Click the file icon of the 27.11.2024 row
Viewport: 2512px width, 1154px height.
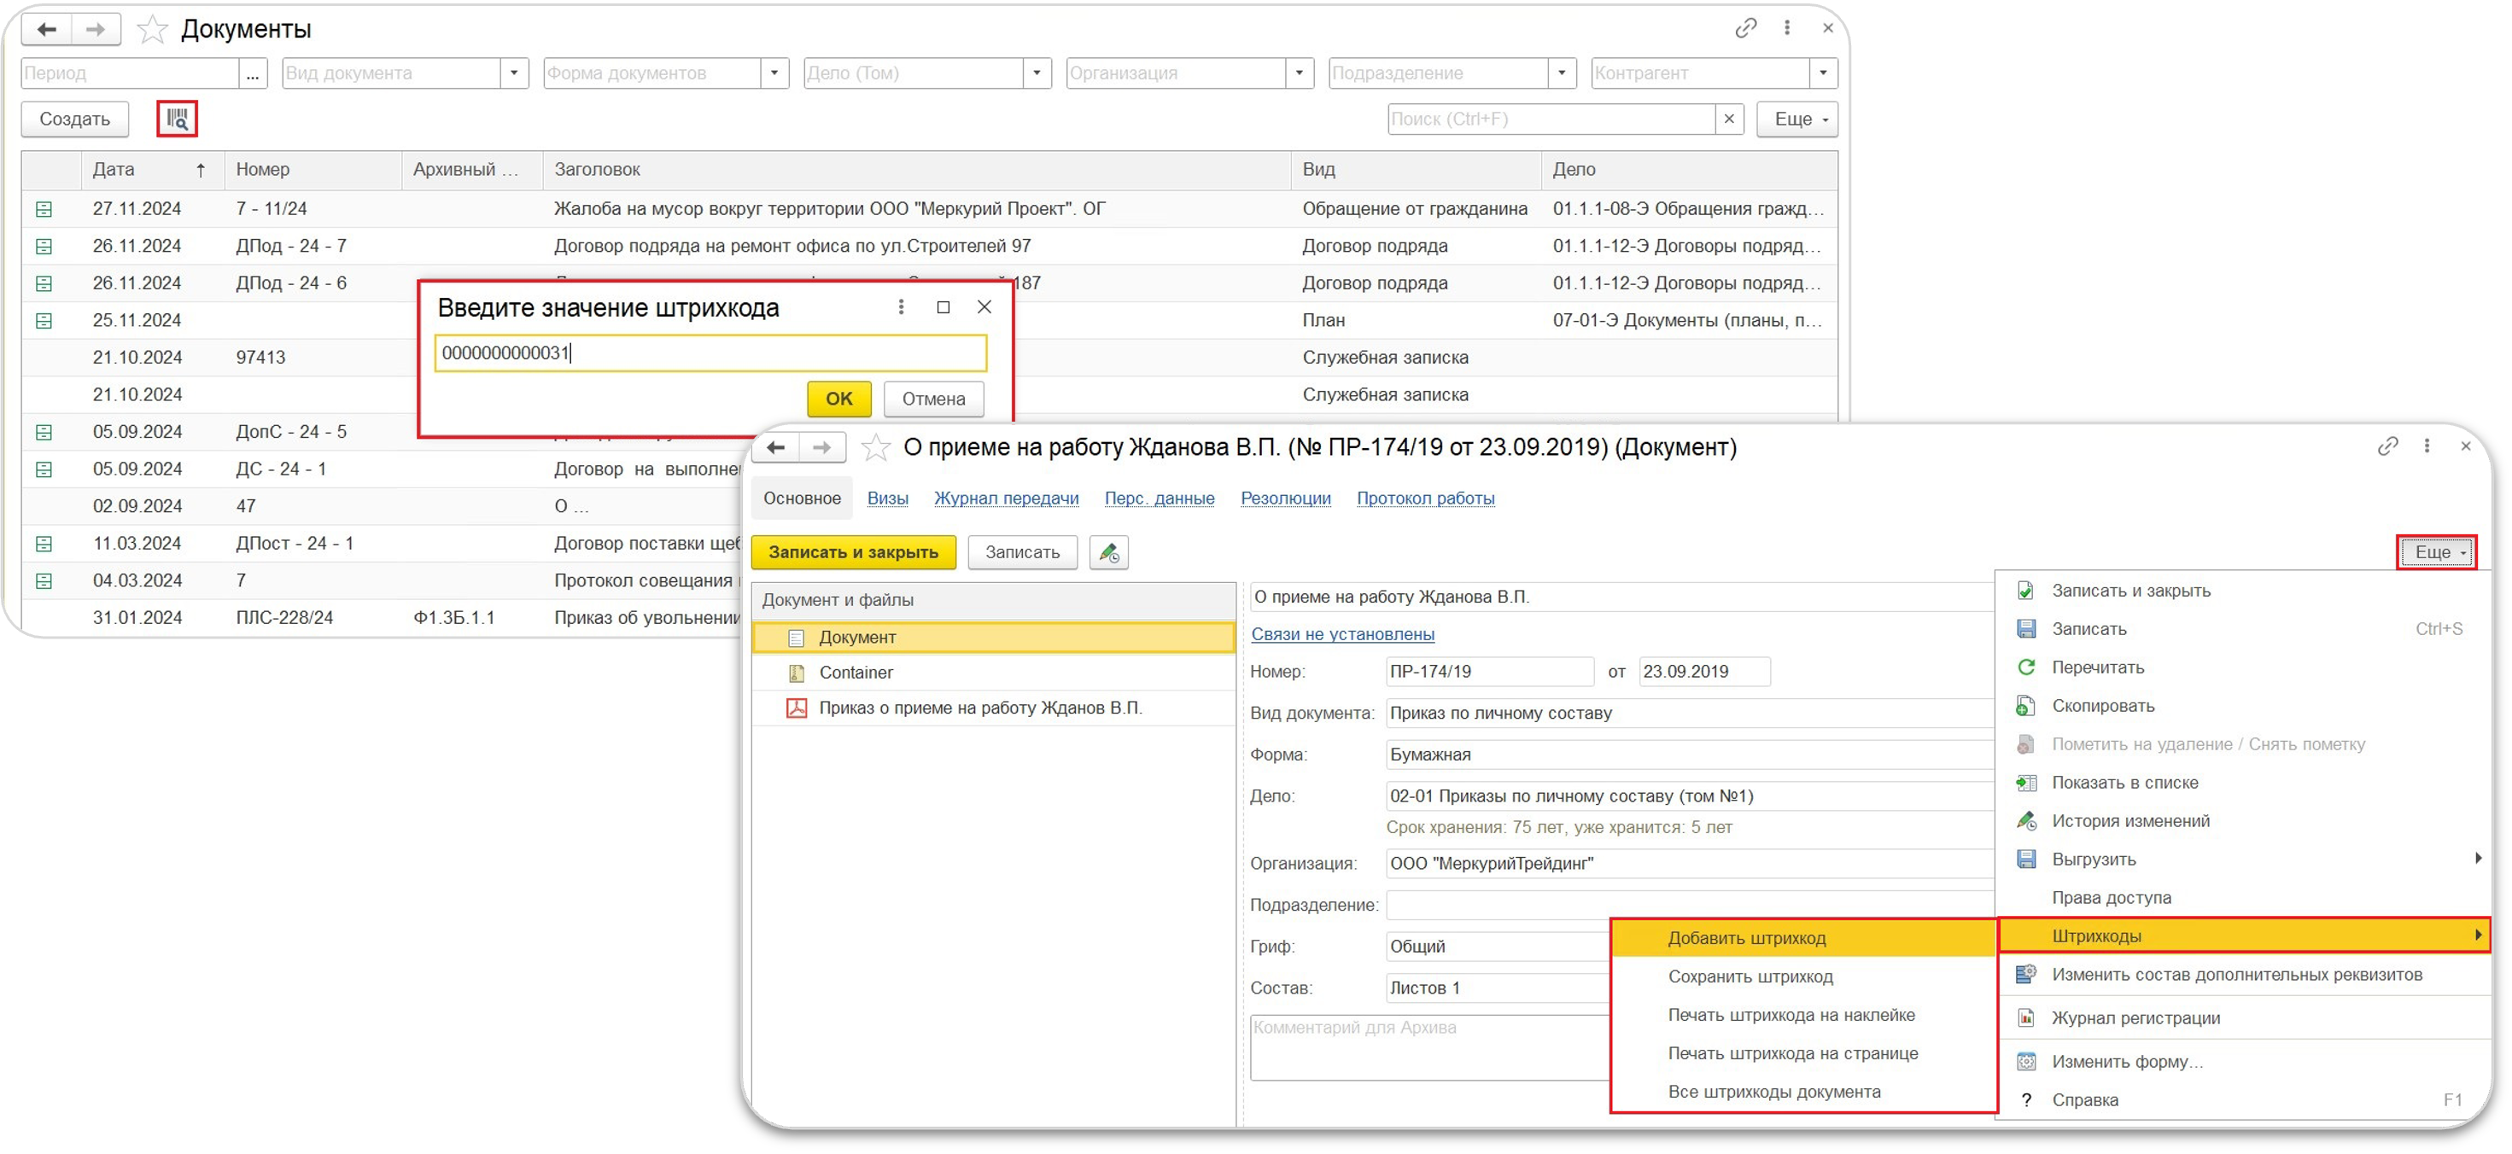(x=44, y=210)
